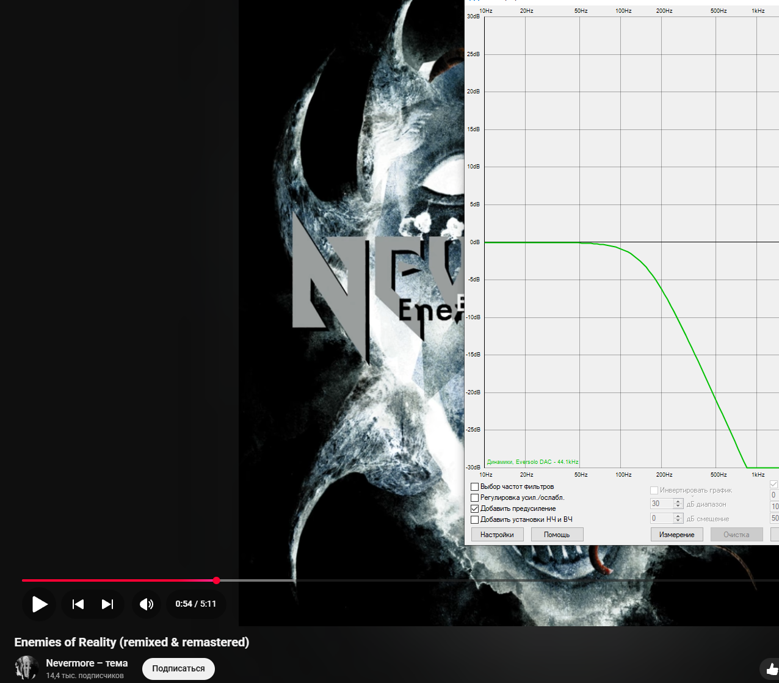Enable Добавить установки НЧ и ВЧ checkbox
The image size is (779, 683).
474,520
